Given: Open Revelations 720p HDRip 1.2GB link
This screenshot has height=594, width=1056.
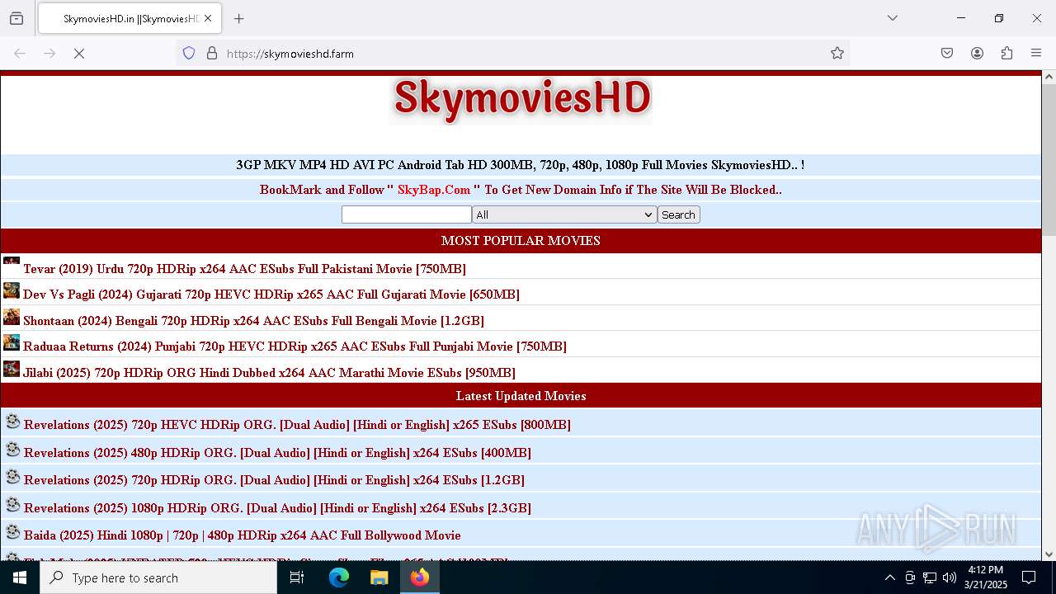Looking at the screenshot, I should click(274, 480).
